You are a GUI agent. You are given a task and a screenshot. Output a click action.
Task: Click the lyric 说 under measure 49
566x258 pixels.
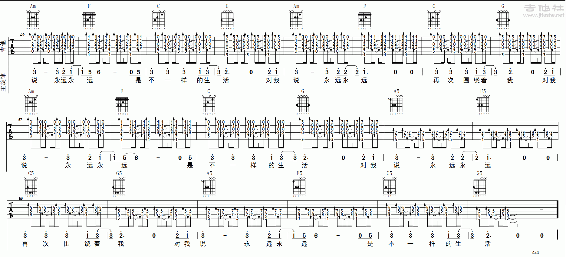point(35,80)
